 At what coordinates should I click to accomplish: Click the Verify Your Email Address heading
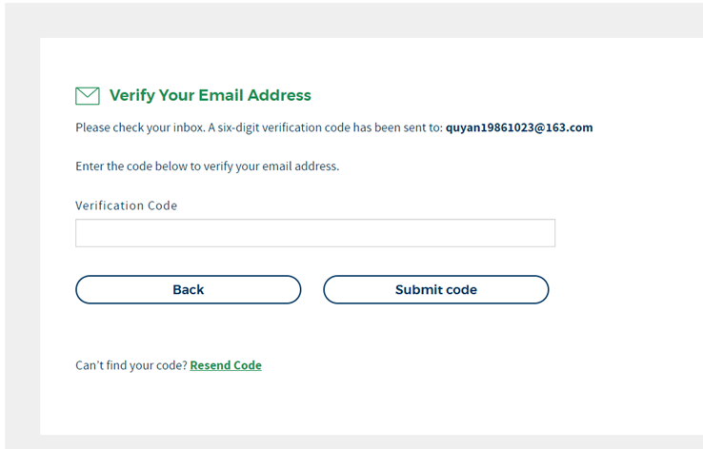point(210,95)
